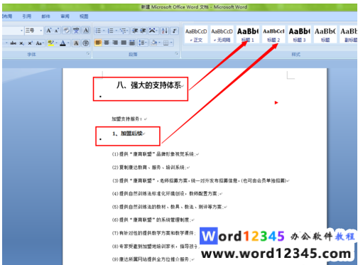
Task: Expand the font name dropdown arrow
Action: (x=21, y=31)
